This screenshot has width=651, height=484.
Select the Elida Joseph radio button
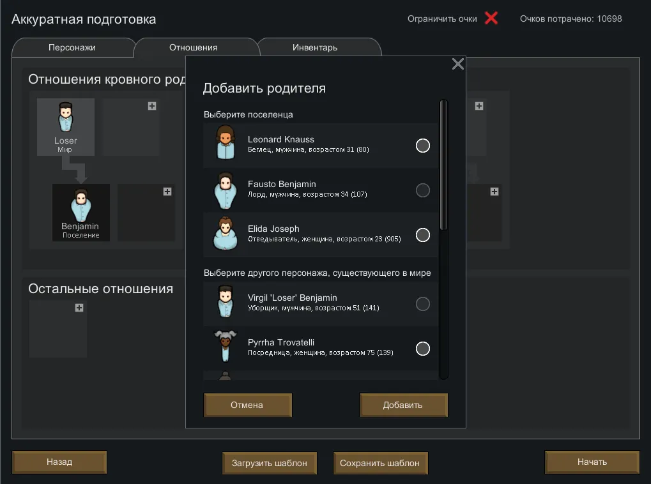click(422, 235)
